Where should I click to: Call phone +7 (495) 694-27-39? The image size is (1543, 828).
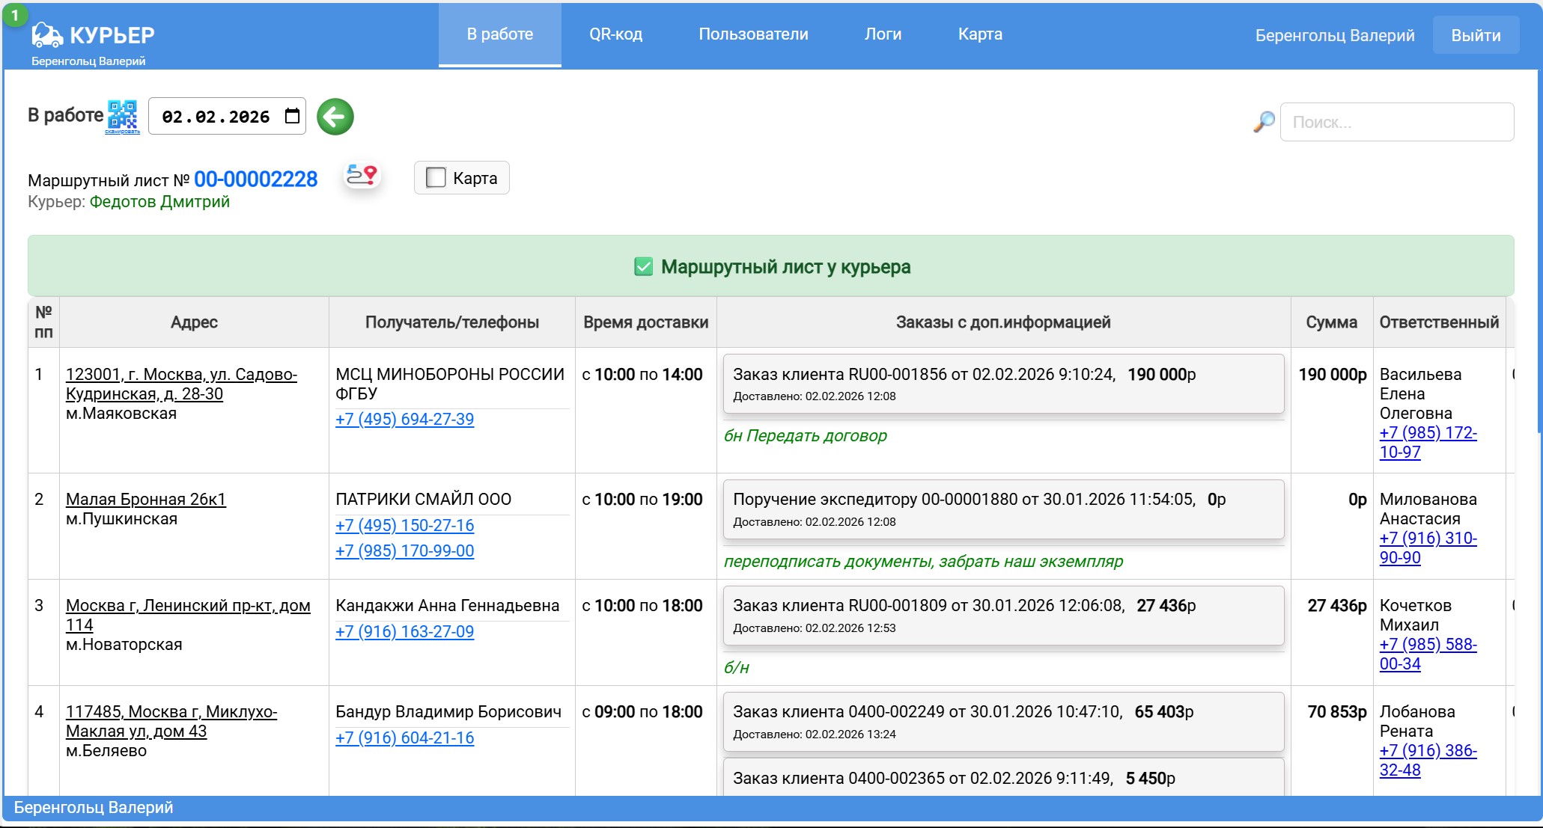point(404,419)
